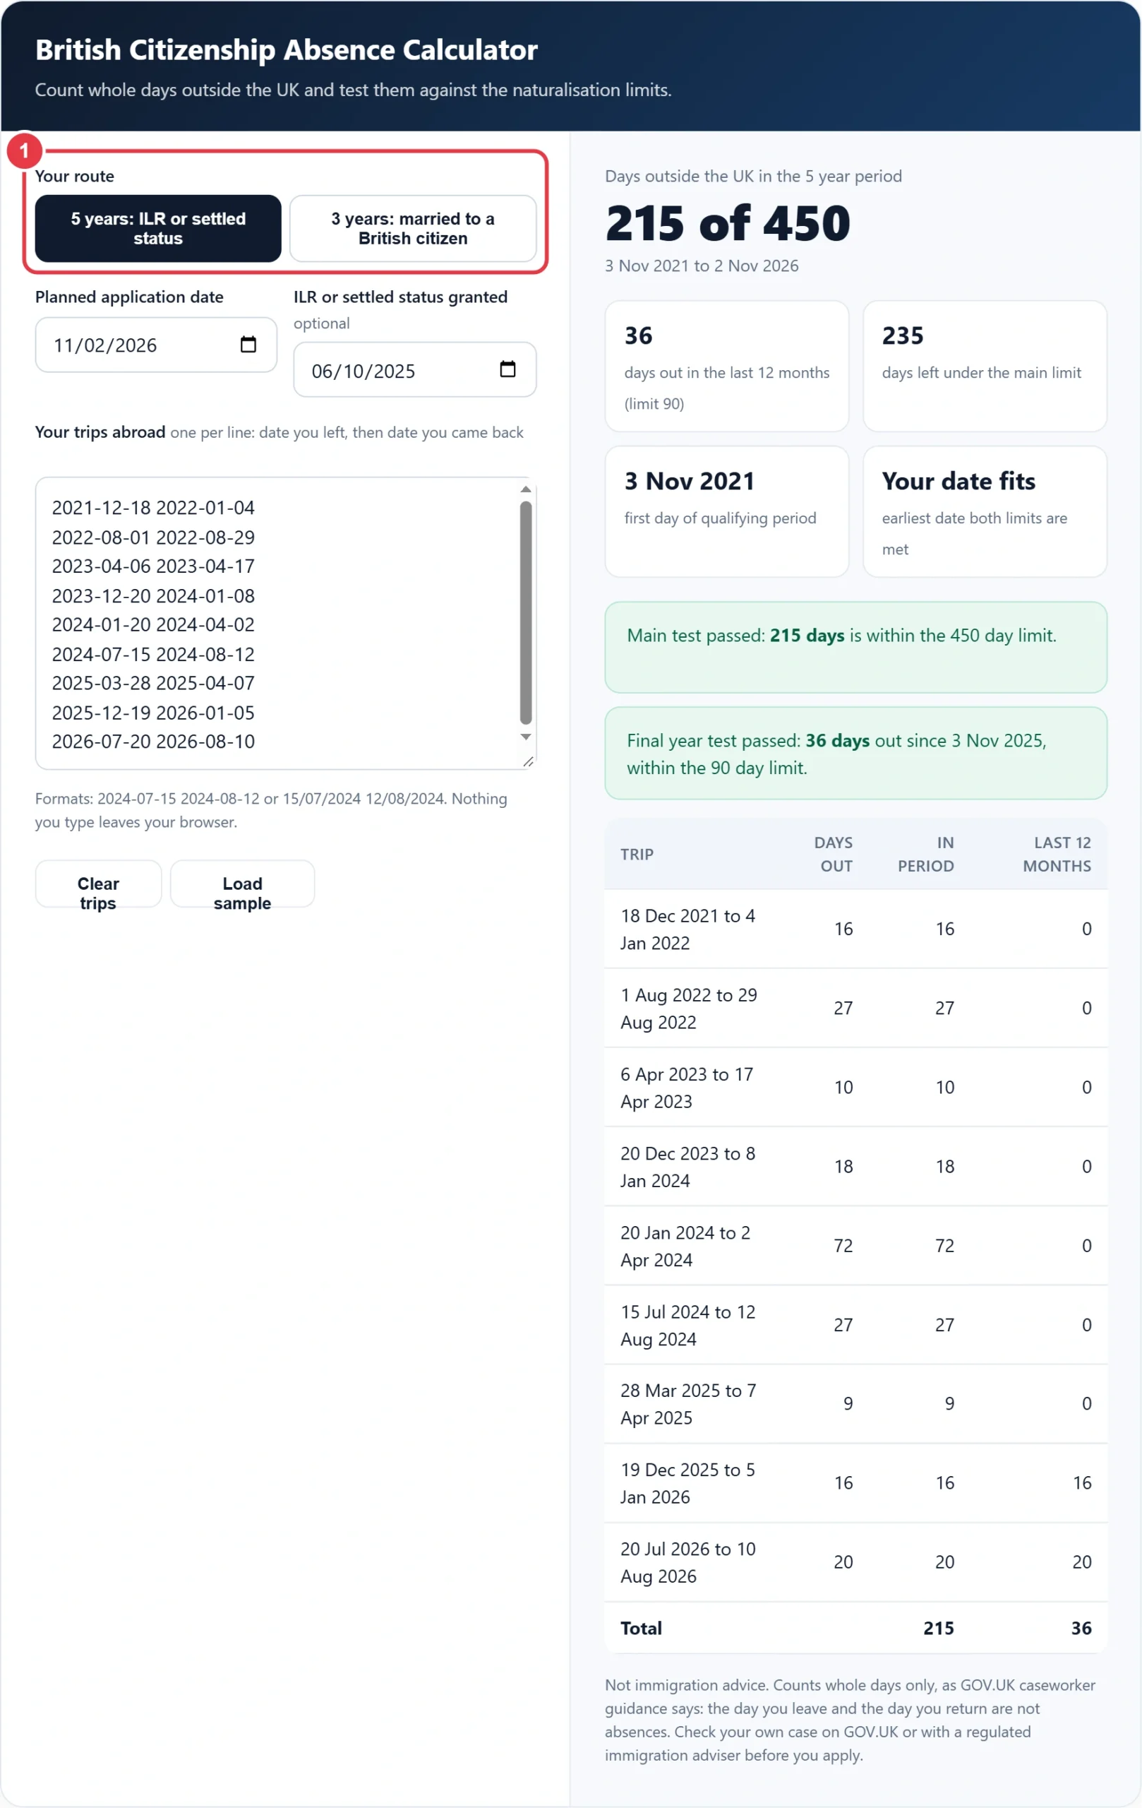The height and width of the screenshot is (1808, 1142).
Task: Click the Last 12 Months column header
Action: [x=1057, y=854]
